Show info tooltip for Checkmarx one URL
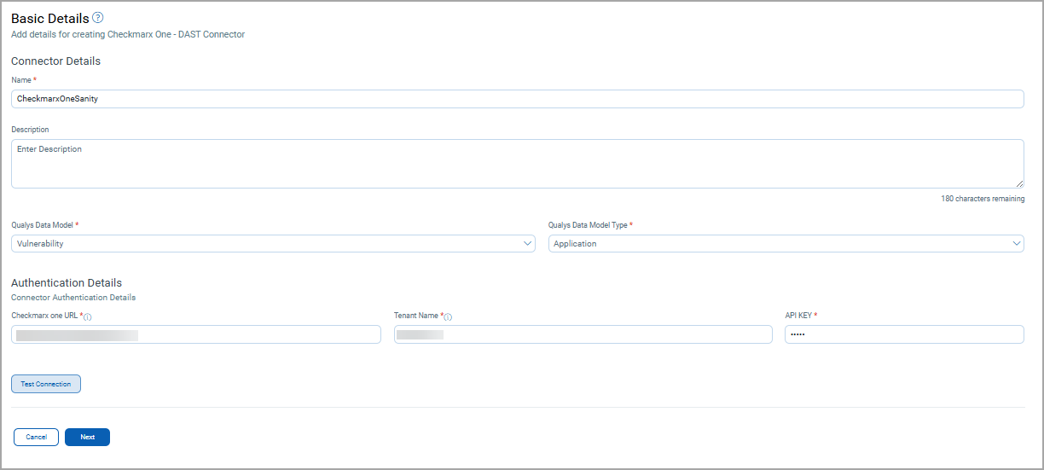The image size is (1044, 470). [88, 317]
